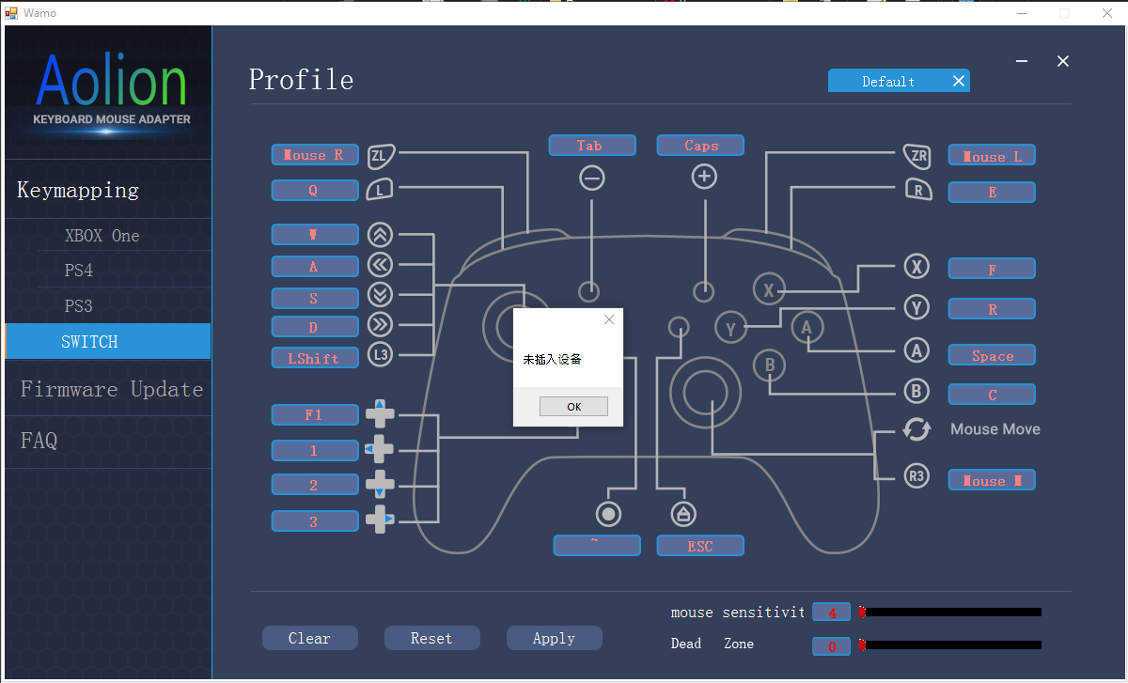Click the plus button icon under Caps

pos(704,177)
